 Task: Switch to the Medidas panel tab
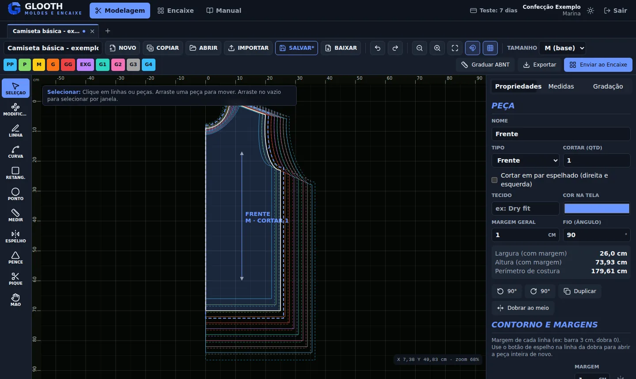(561, 86)
